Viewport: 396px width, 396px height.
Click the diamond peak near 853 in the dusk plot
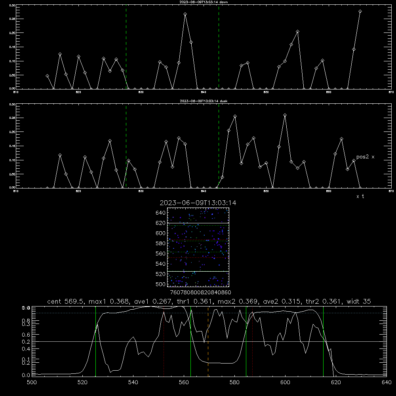click(285, 115)
